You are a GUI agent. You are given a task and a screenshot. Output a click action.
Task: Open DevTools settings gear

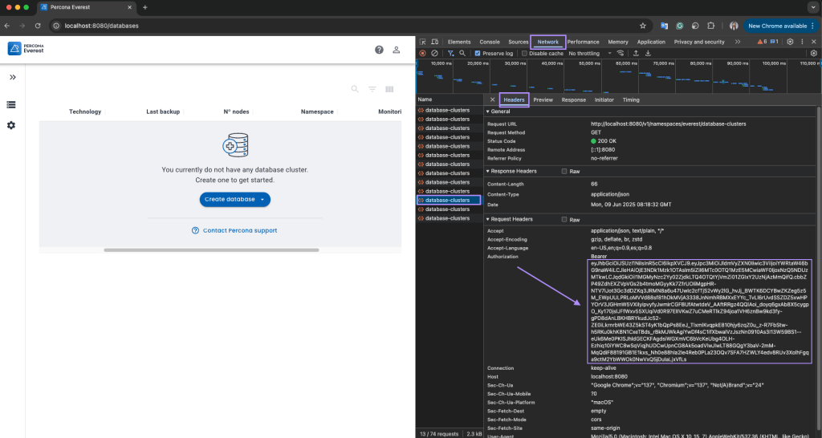(790, 42)
